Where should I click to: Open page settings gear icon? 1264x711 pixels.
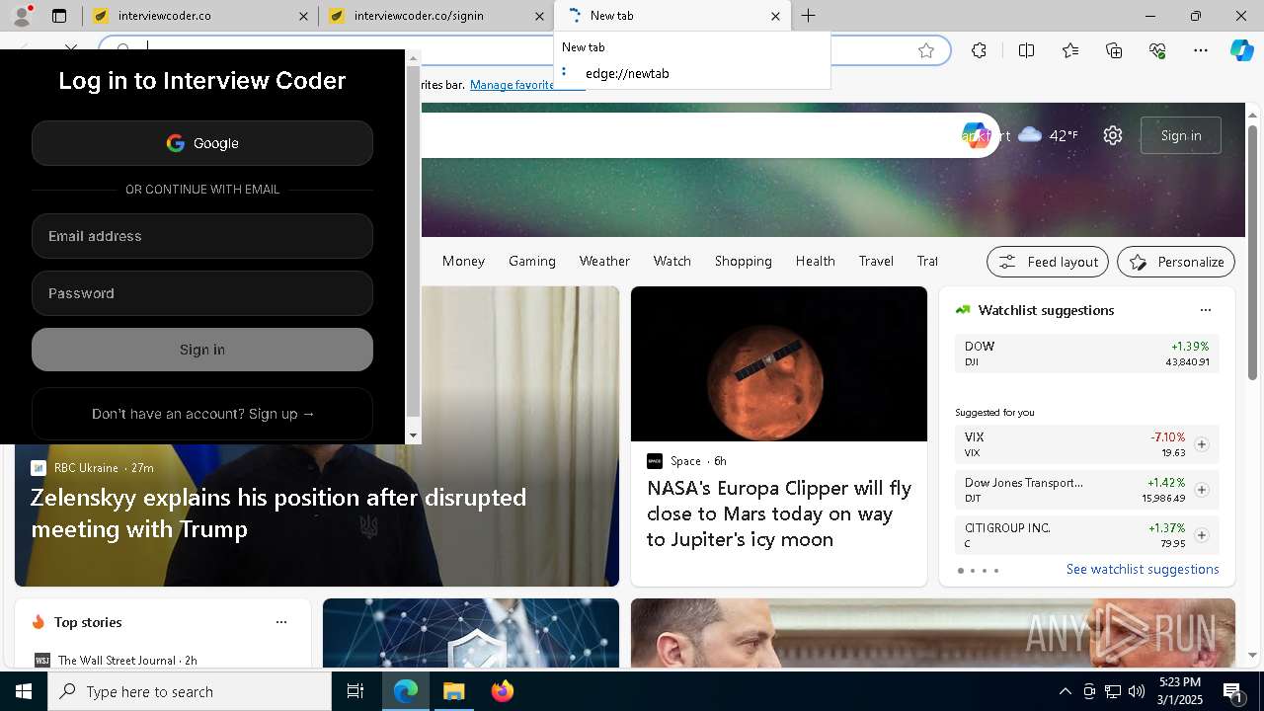pos(1113,135)
